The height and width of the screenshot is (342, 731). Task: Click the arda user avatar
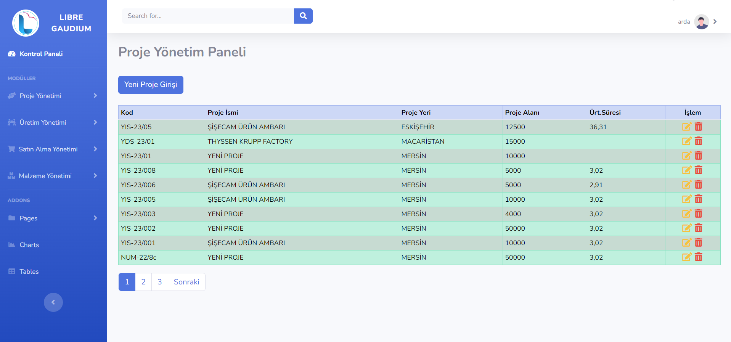pos(701,22)
